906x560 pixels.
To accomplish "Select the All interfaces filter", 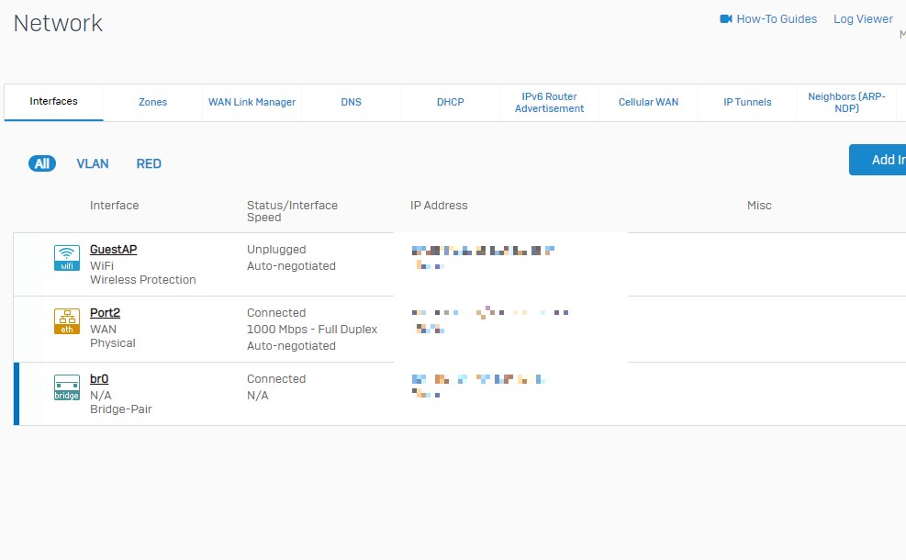I will pyautogui.click(x=42, y=163).
